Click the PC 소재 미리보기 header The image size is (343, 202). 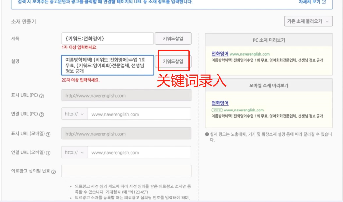click(269, 40)
